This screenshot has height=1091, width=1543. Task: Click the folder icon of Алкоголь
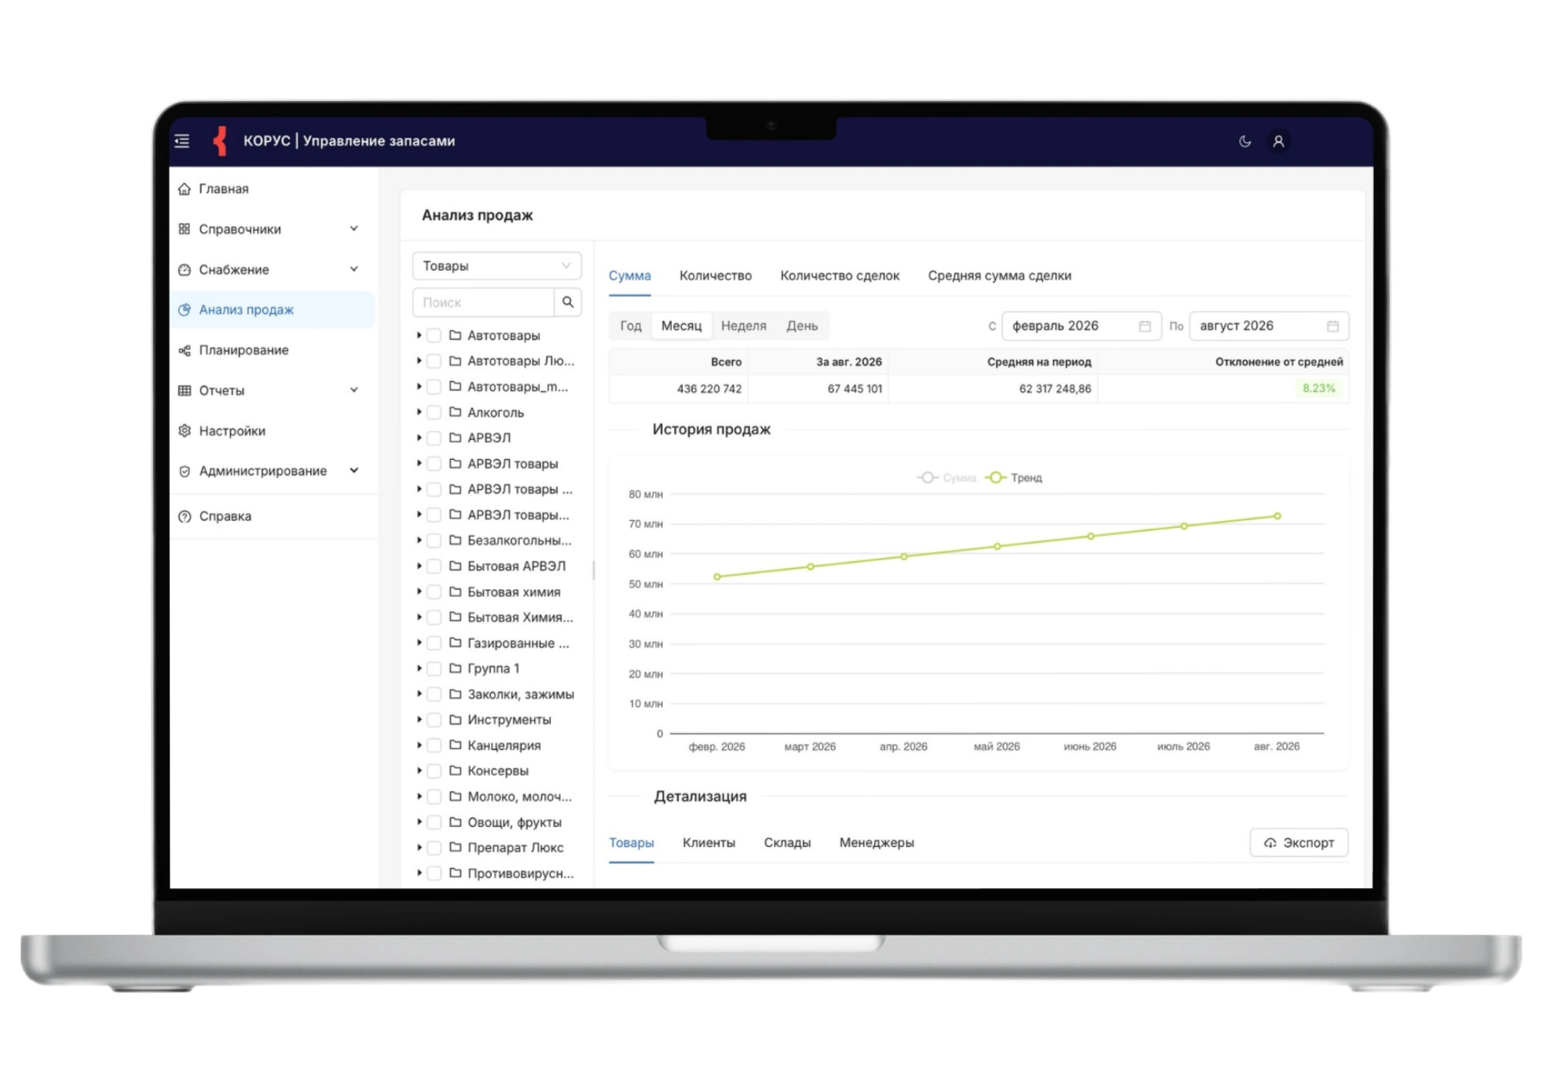pos(455,412)
